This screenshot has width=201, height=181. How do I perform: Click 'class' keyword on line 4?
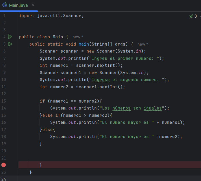point(44,37)
